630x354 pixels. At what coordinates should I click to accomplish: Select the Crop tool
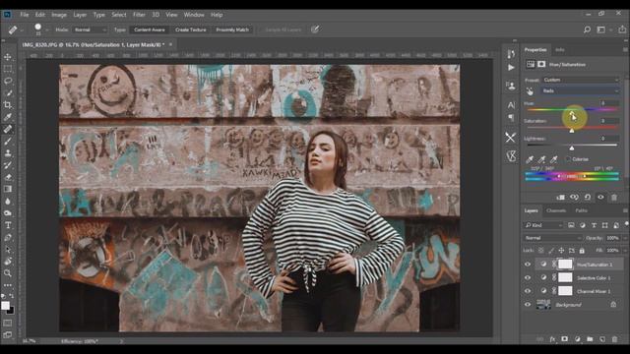tap(8, 105)
